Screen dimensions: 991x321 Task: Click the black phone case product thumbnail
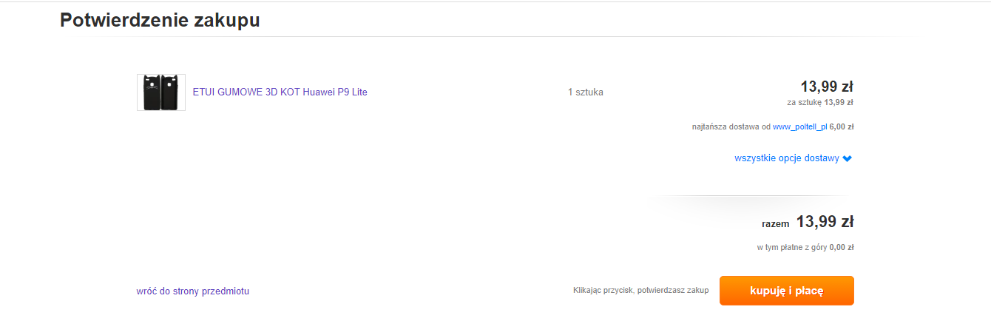[160, 92]
